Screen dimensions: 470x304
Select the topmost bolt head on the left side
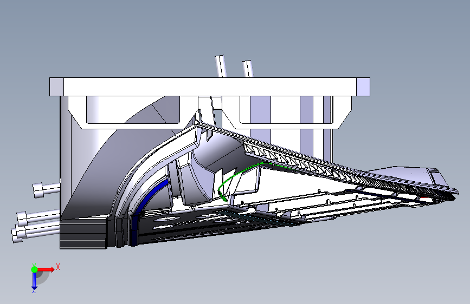tap(38, 190)
